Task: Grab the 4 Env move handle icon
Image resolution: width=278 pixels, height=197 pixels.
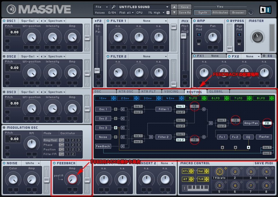Action: tap(181, 98)
